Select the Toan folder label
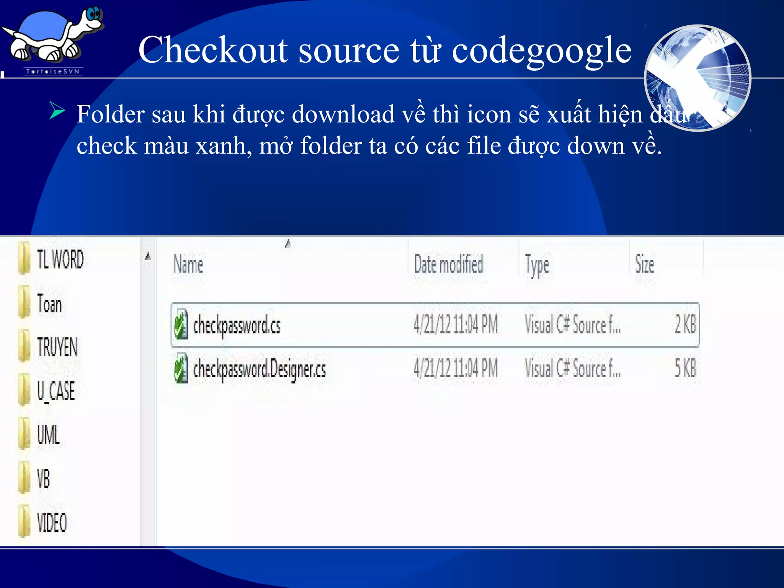This screenshot has height=588, width=784. click(x=49, y=303)
